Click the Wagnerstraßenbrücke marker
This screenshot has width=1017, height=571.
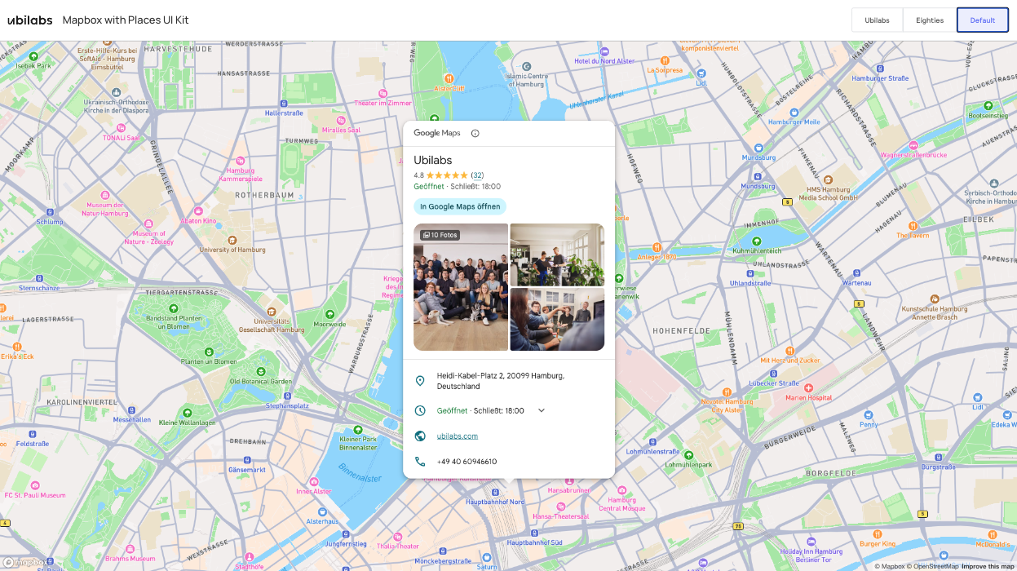(x=915, y=144)
